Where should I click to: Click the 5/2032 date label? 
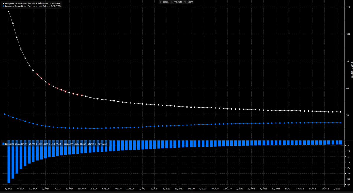300,189
